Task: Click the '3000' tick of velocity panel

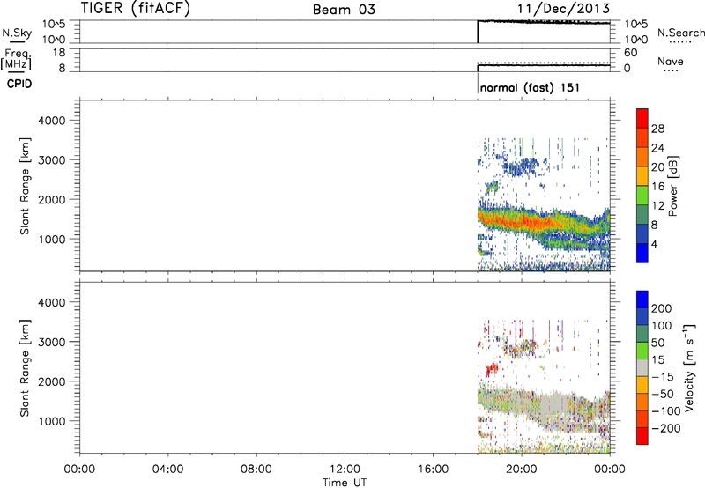Action: [51, 342]
